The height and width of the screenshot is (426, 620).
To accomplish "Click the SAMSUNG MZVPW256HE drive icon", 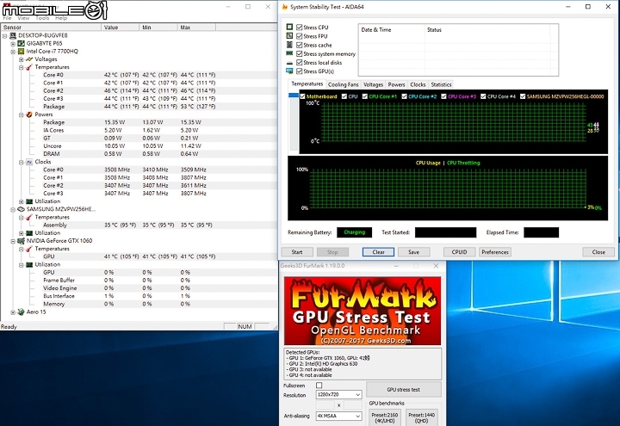I will tap(21, 209).
